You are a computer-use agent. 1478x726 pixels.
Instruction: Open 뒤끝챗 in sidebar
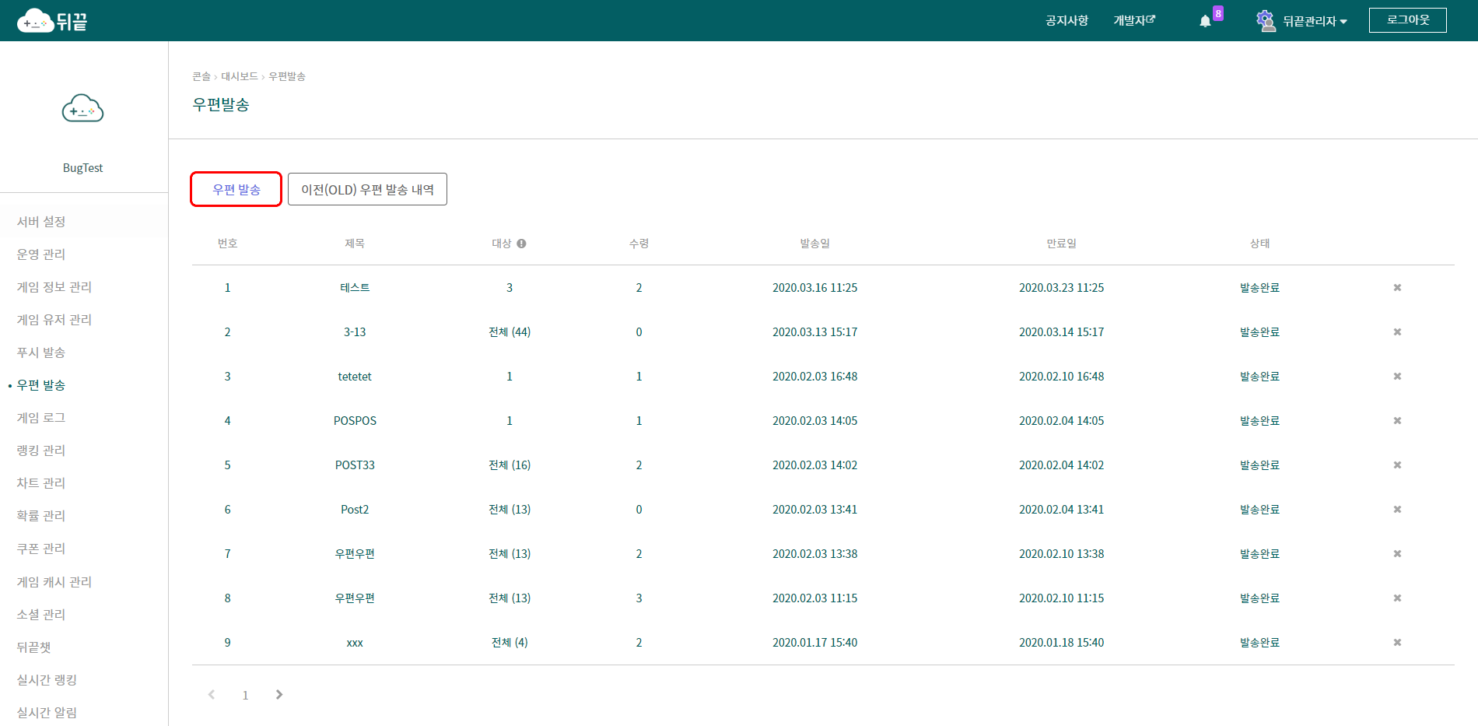point(33,647)
